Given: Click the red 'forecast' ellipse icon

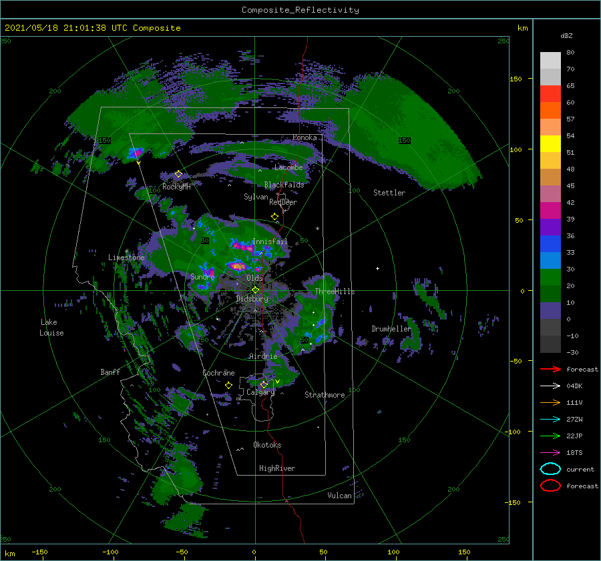Looking at the screenshot, I should click(550, 486).
